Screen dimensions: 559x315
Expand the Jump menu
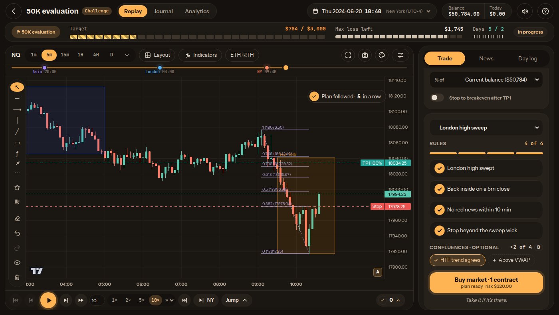(236, 300)
